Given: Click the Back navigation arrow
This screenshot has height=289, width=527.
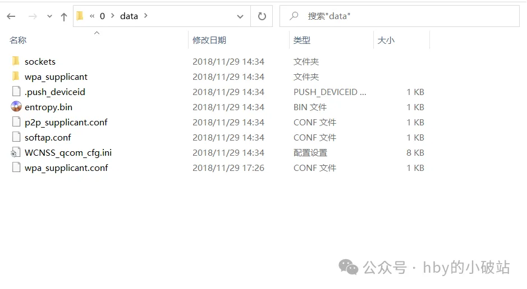Looking at the screenshot, I should [x=11, y=17].
